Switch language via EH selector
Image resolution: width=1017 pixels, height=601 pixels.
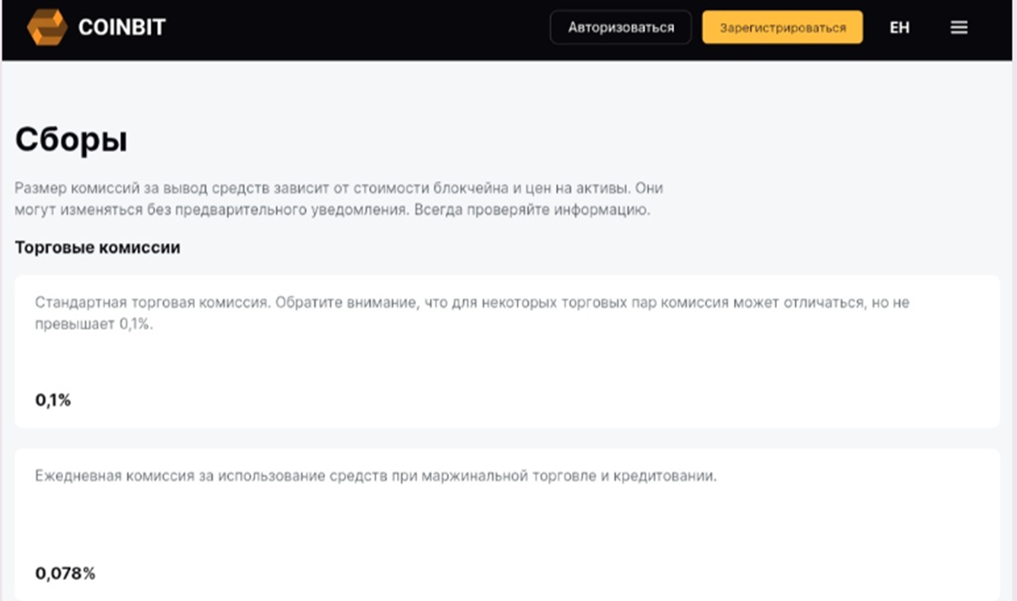899,28
